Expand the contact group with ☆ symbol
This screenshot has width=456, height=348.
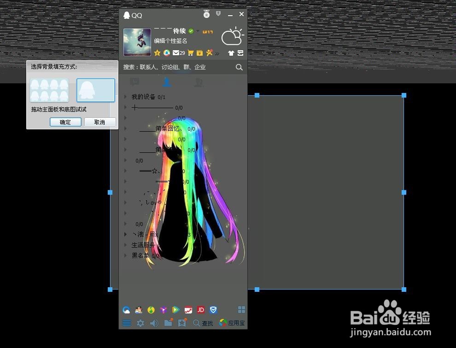click(126, 171)
